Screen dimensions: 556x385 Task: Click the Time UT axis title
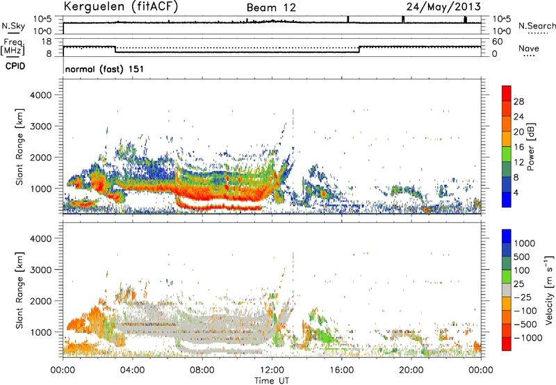click(x=272, y=380)
